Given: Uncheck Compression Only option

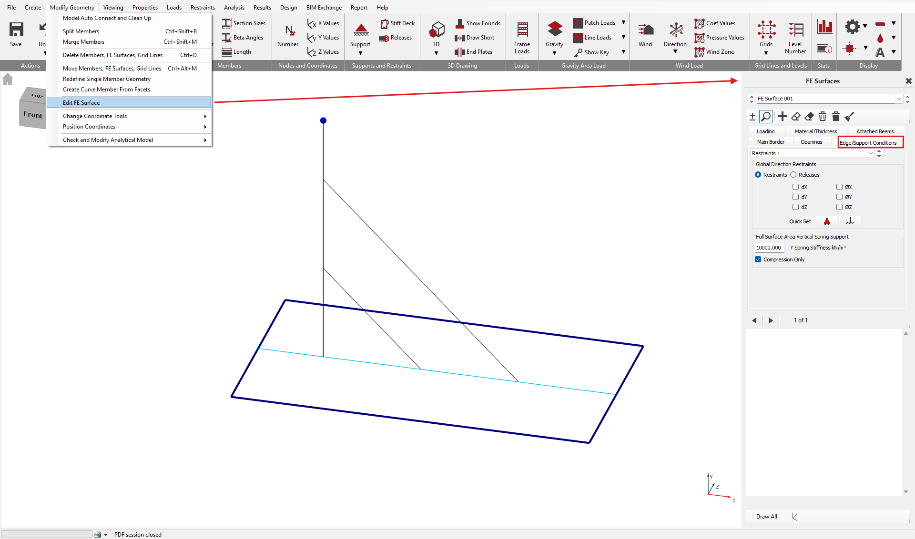Looking at the screenshot, I should click(x=758, y=259).
